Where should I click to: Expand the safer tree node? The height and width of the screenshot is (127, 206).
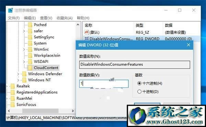click(x=24, y=31)
